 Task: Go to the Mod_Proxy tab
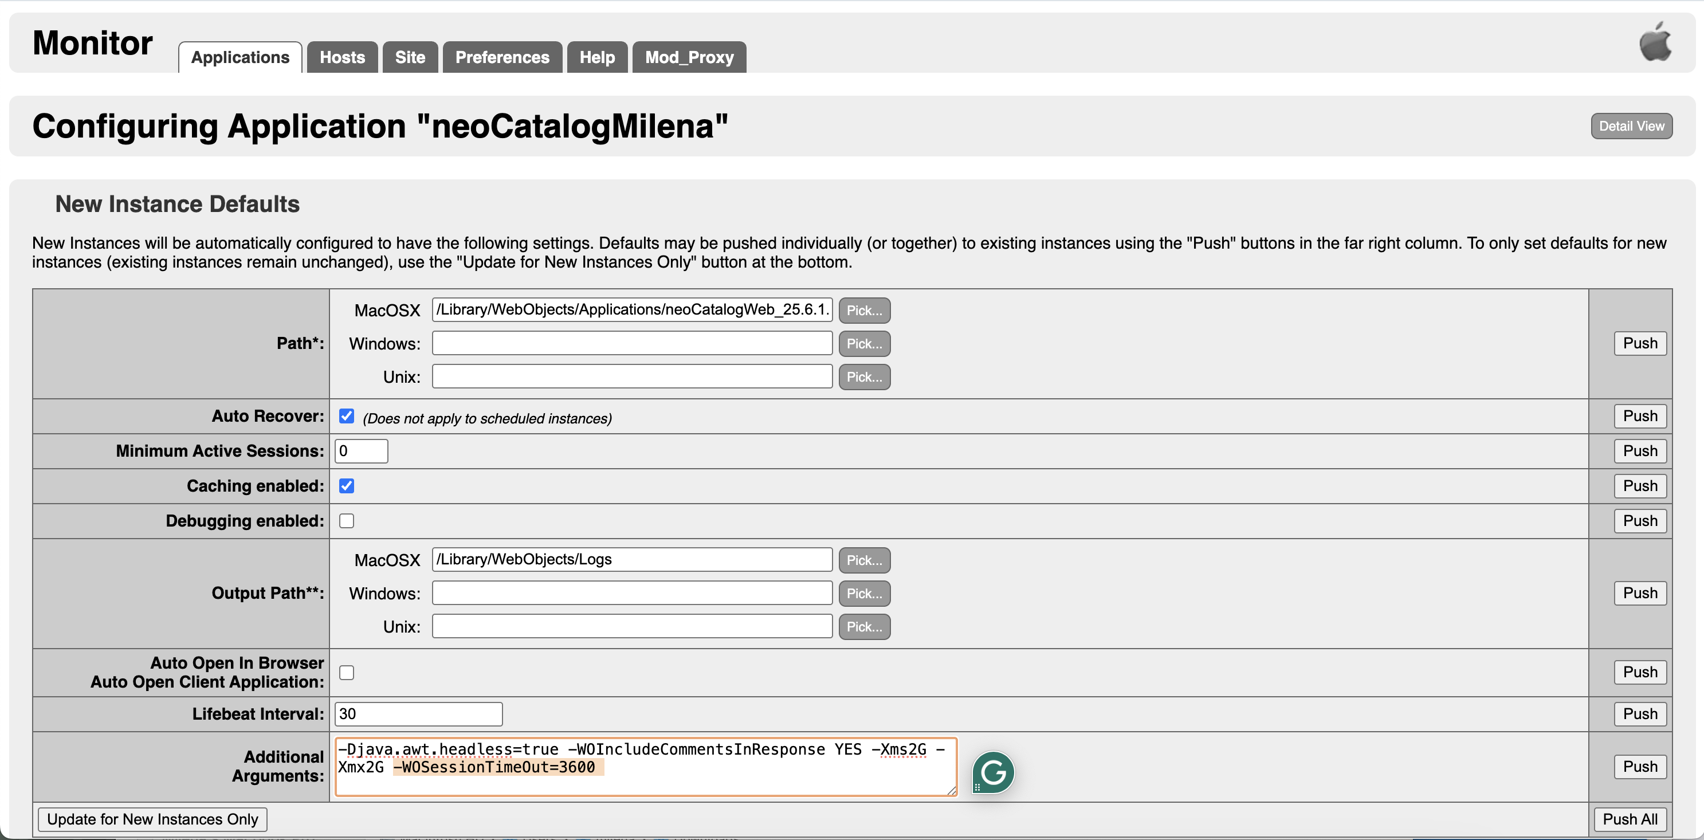[x=689, y=57]
